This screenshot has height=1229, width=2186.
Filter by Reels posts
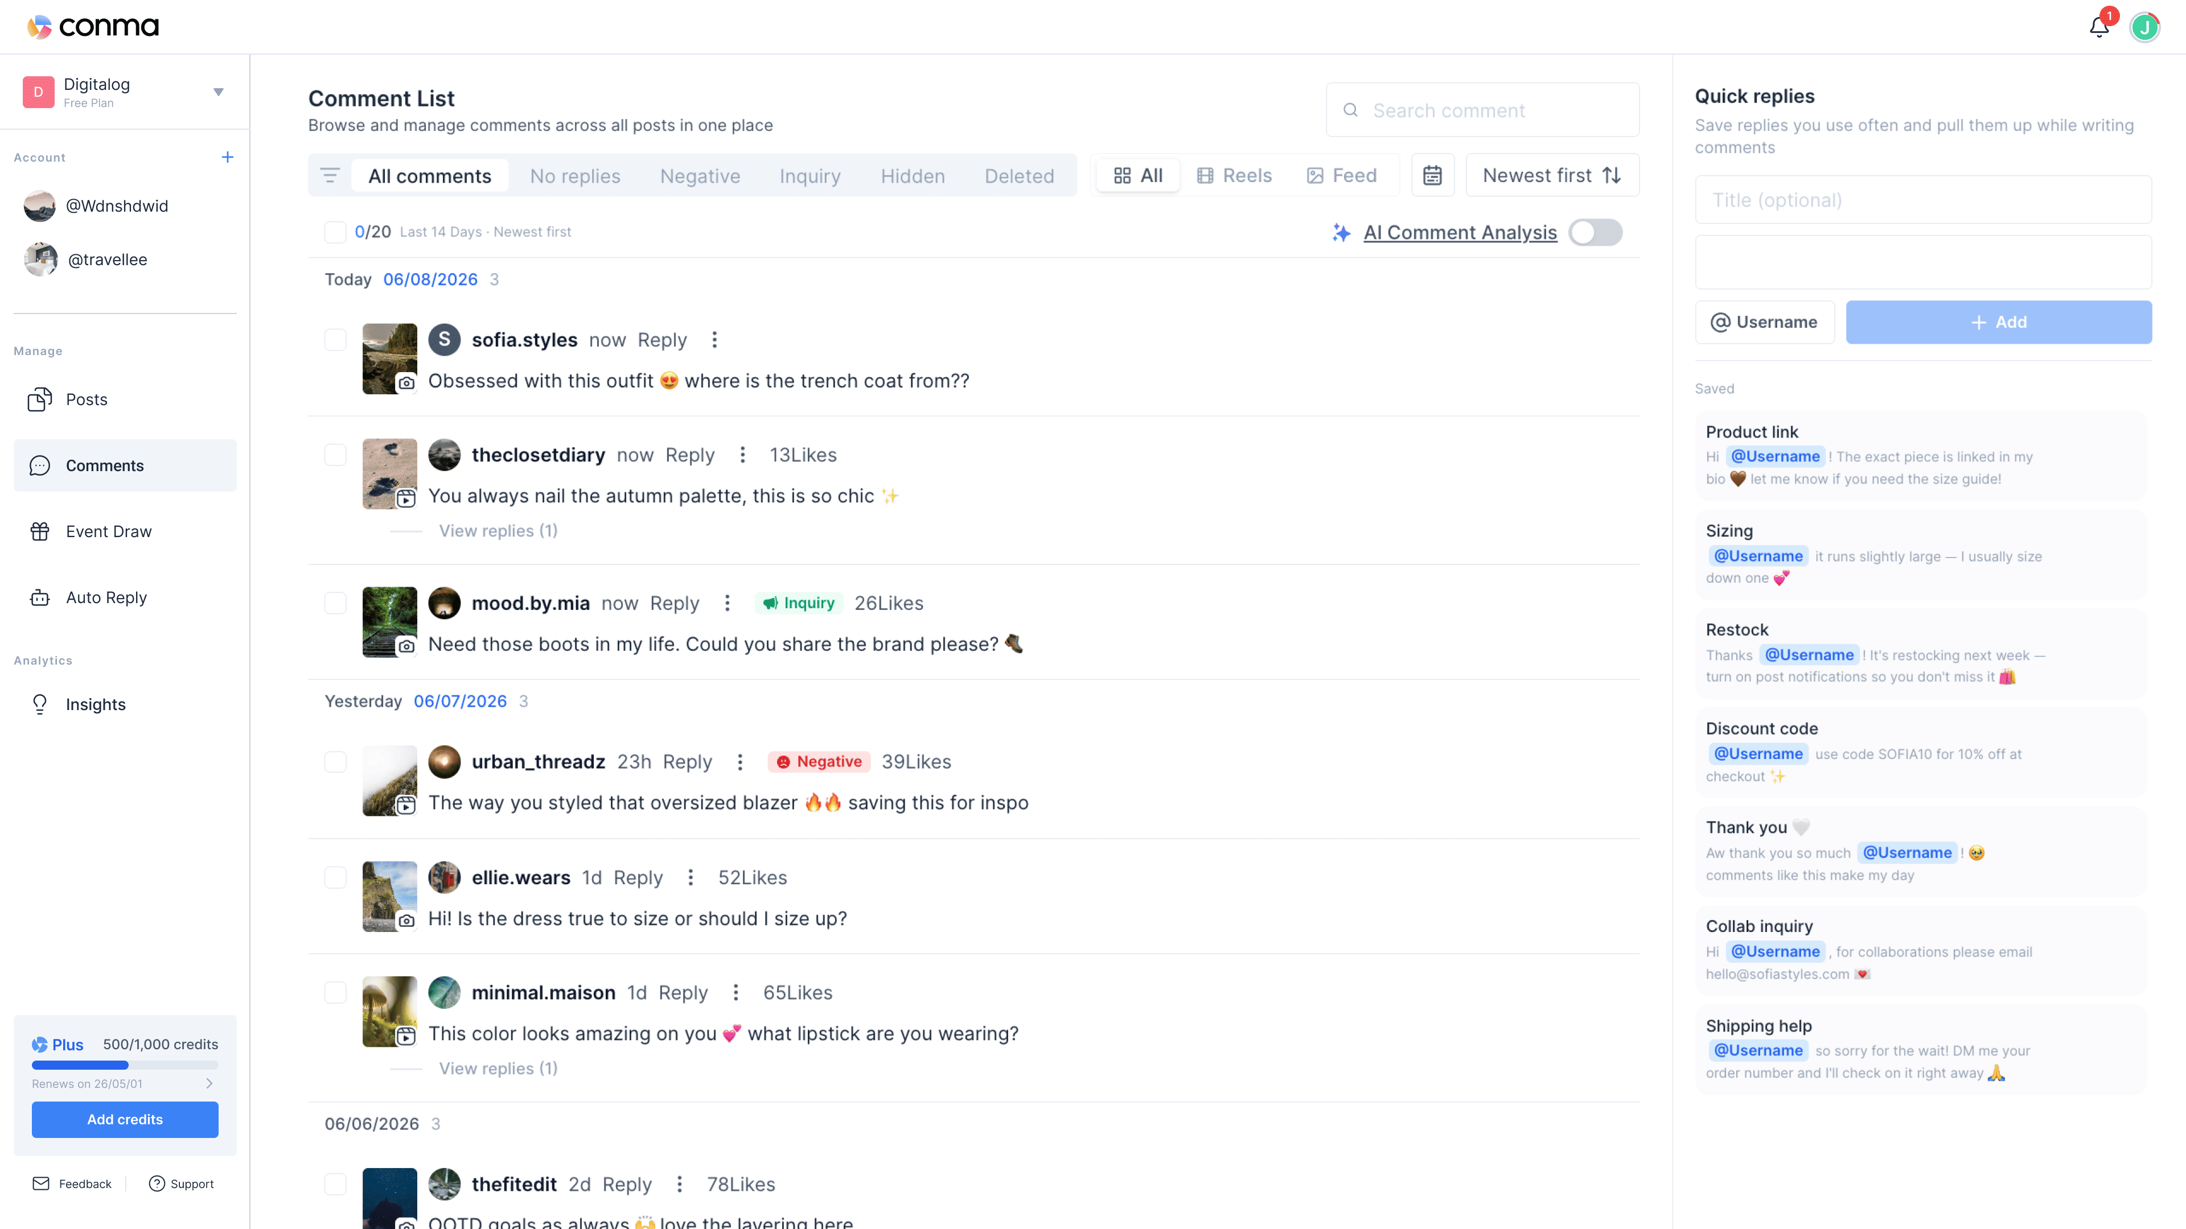(1234, 176)
